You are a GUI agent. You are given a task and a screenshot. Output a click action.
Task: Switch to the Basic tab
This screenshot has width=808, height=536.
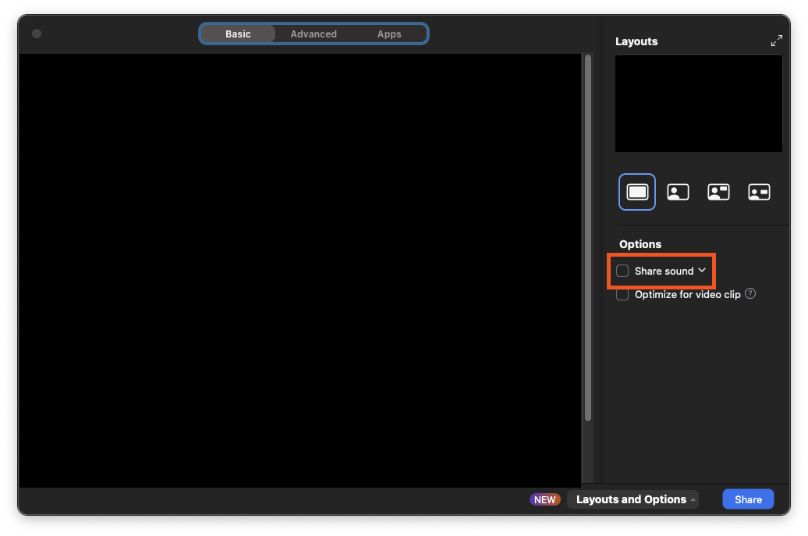coord(238,34)
